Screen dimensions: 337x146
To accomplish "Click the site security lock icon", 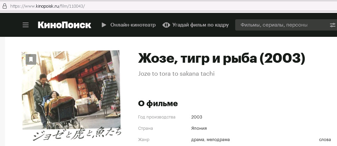I will coord(5,6).
